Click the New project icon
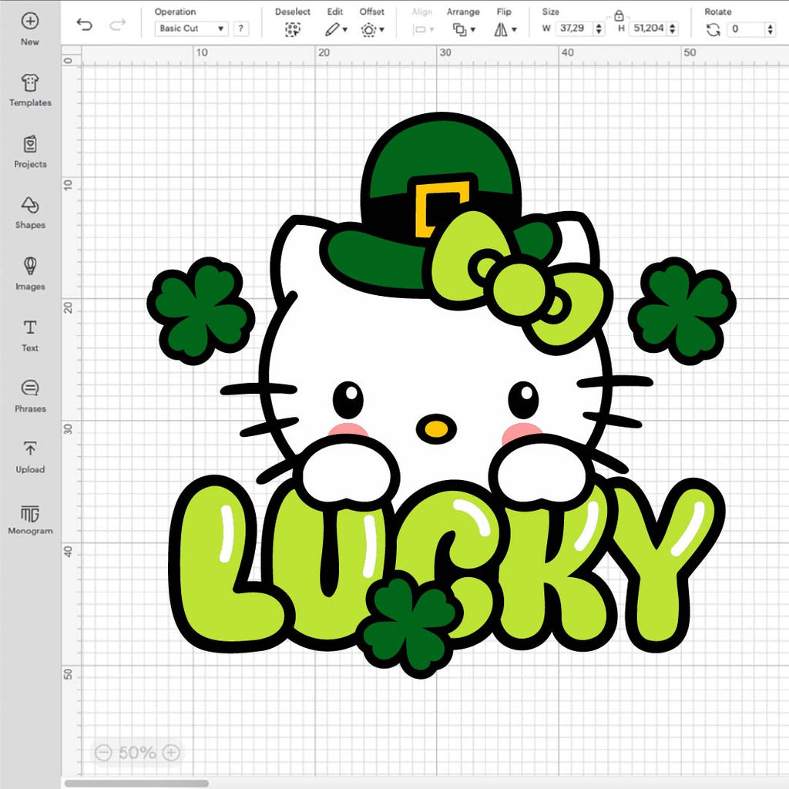 pyautogui.click(x=30, y=22)
